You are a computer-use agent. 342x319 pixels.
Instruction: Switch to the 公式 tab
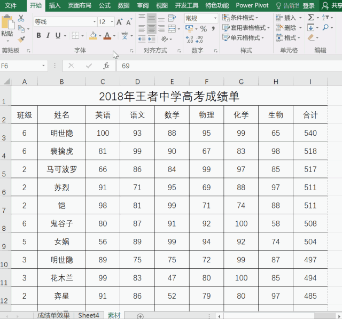105,5
